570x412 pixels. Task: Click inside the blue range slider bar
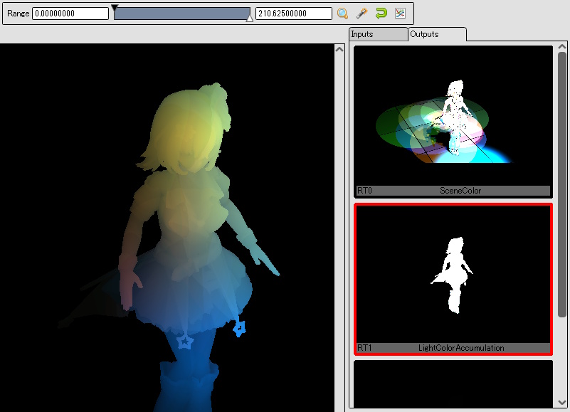(181, 14)
